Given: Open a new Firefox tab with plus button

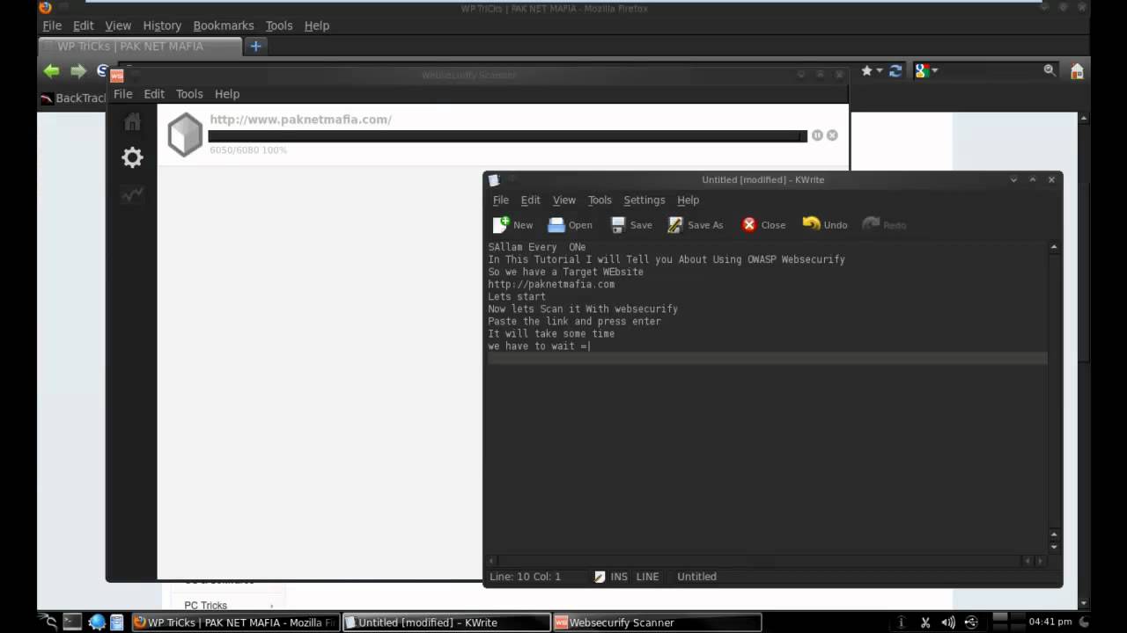Looking at the screenshot, I should (255, 47).
